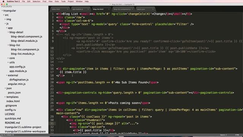This screenshot has width=243, height=137.
Task: Collapse the app folder
Action: click(x=7, y=28)
